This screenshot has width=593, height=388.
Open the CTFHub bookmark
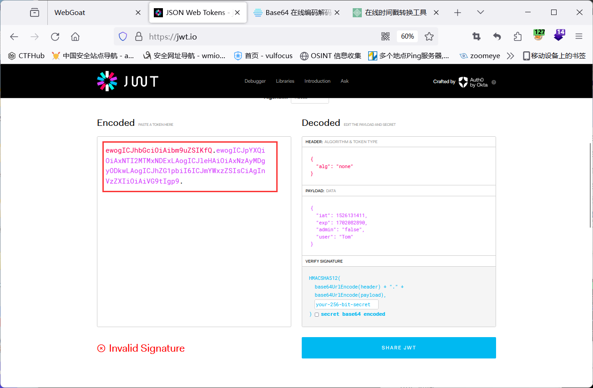[x=26, y=56]
